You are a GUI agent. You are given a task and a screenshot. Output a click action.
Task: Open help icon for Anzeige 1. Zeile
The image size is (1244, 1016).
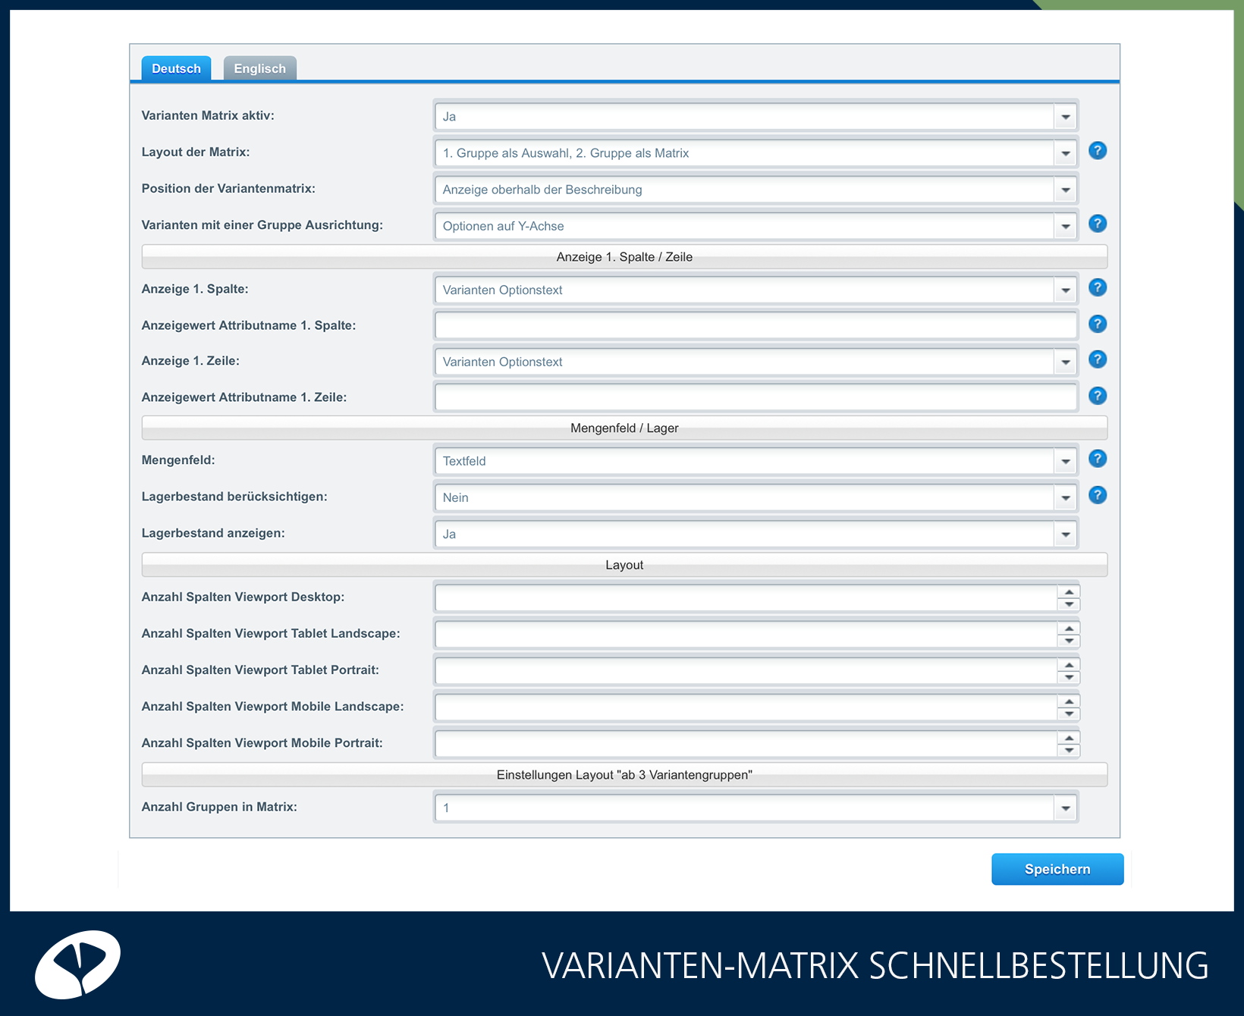pos(1097,359)
